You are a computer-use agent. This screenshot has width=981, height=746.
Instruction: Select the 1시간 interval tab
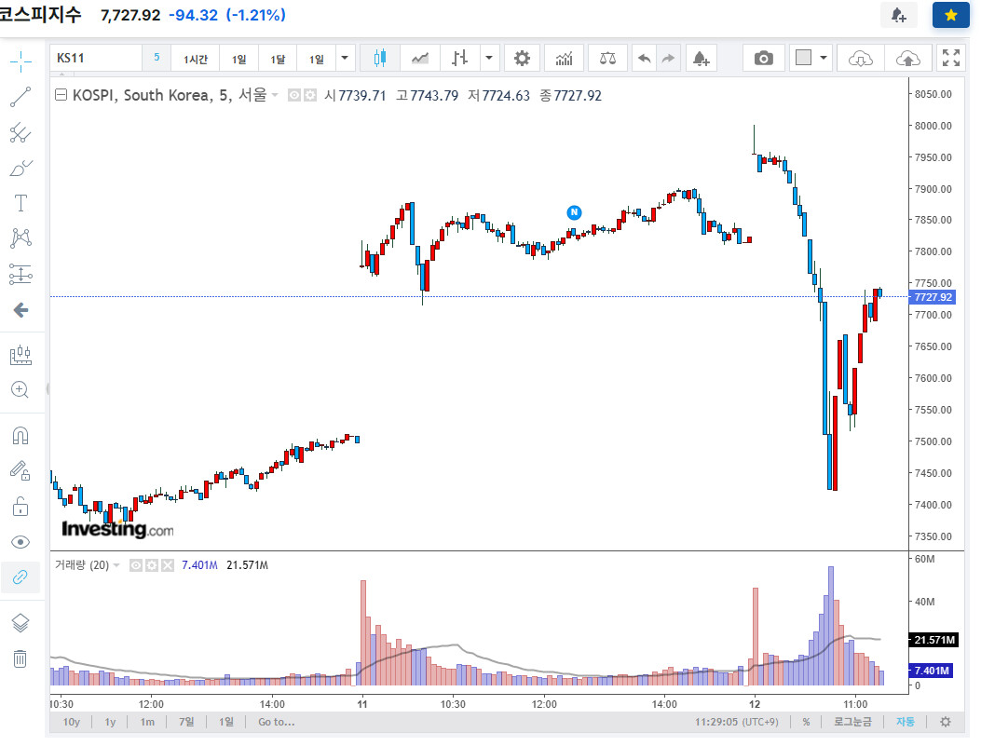tap(196, 59)
